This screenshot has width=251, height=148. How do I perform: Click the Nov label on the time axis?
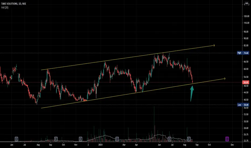coord(76,145)
